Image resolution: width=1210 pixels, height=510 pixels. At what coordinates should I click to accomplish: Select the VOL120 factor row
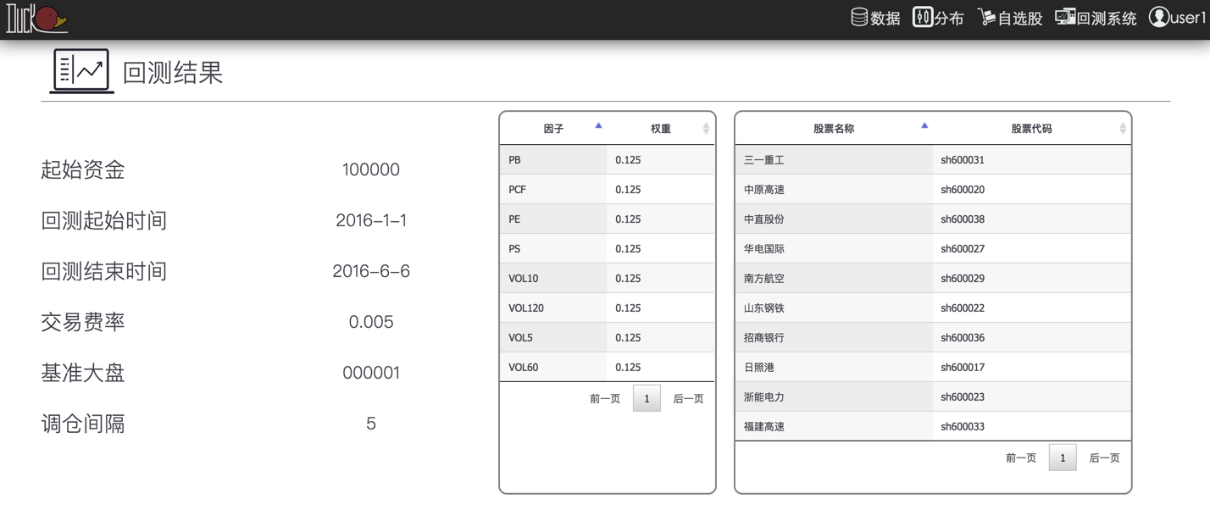pyautogui.click(x=608, y=308)
